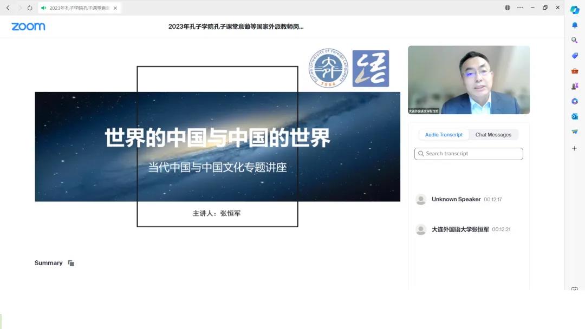585x329 pixels.
Task: Click the Dalian University of Foreign Languages seal
Action: [328, 68]
